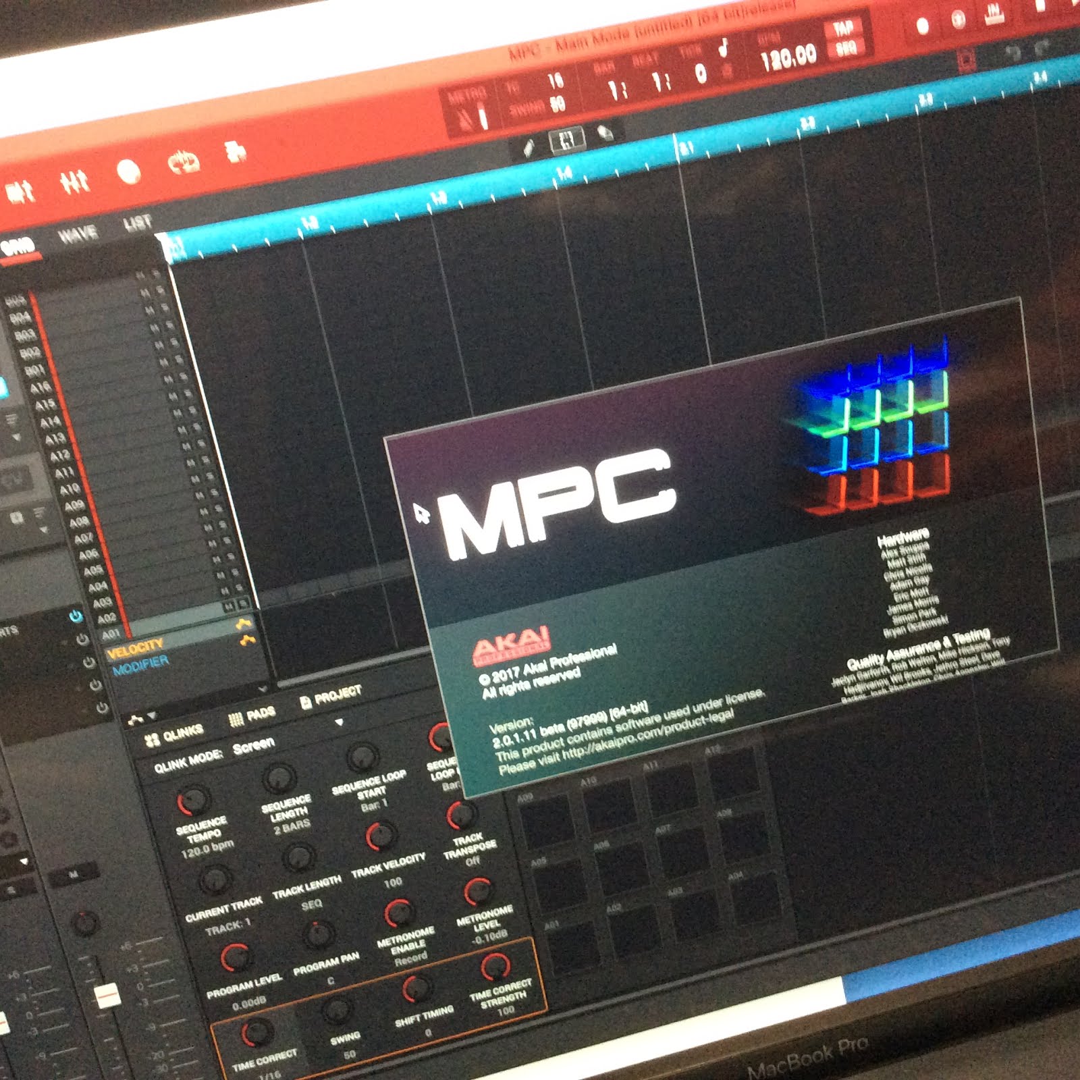Click the record button in the transport bar
The width and height of the screenshot is (1080, 1080).
click(x=922, y=24)
